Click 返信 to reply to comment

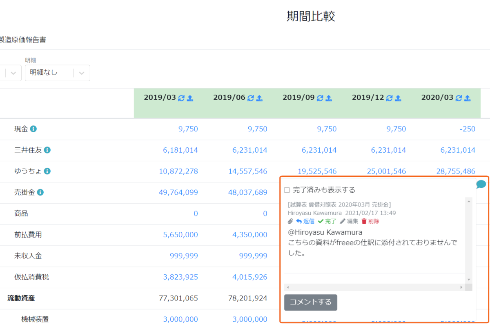point(305,221)
